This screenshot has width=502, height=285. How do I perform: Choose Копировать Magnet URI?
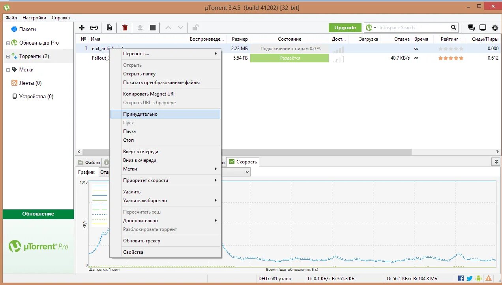pyautogui.click(x=165, y=94)
